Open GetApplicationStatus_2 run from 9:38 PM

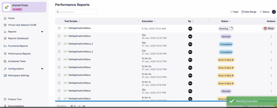coord(81,52)
